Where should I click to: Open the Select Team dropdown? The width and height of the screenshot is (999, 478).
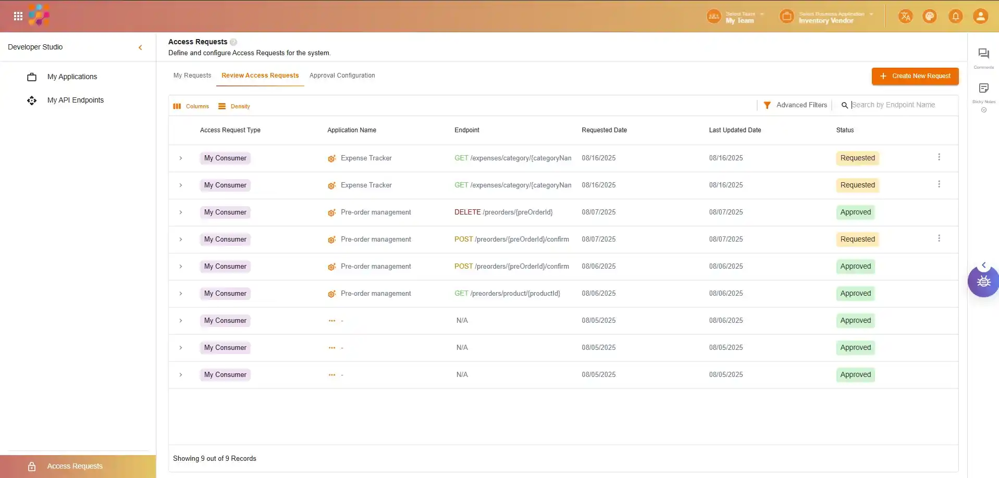(x=740, y=17)
